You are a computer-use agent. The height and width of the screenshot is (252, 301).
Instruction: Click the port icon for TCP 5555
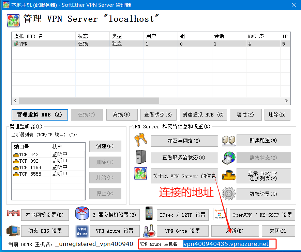pyautogui.click(x=16, y=174)
